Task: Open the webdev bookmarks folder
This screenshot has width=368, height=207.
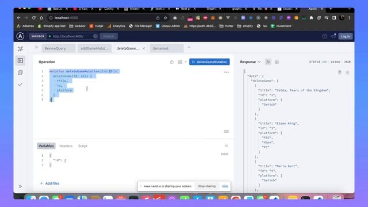Action: (77, 26)
